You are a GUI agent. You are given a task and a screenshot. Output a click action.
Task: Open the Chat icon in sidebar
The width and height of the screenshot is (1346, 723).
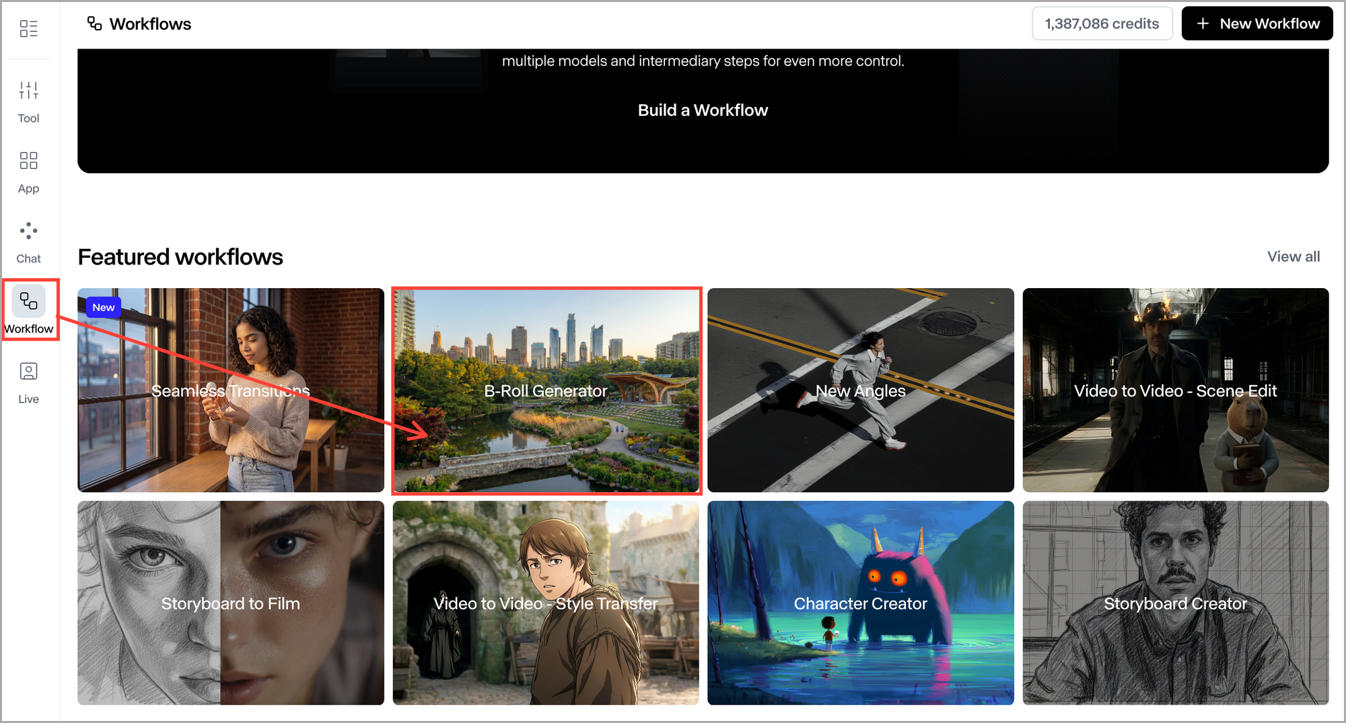coord(28,231)
